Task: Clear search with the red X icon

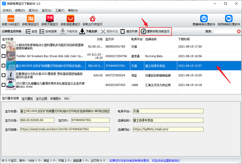Action: coord(239,31)
